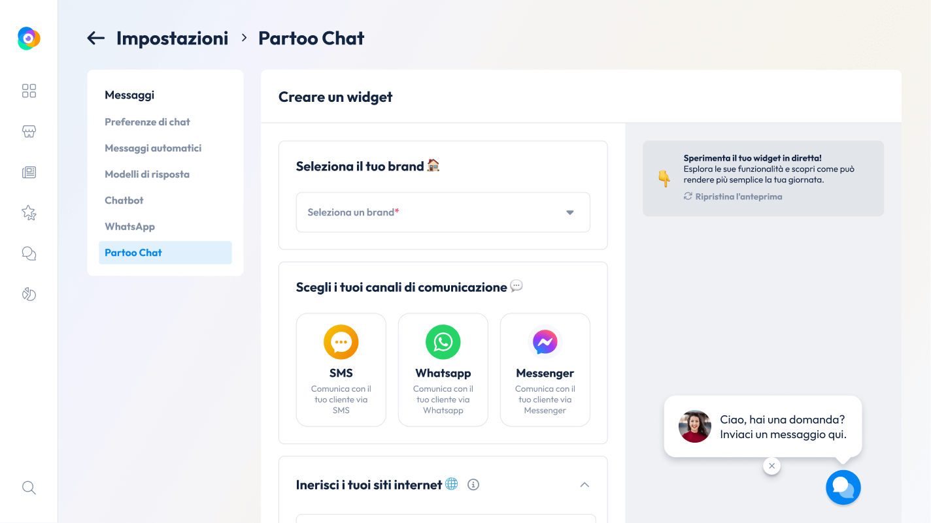Select the Whatsapp channel card

click(x=443, y=370)
